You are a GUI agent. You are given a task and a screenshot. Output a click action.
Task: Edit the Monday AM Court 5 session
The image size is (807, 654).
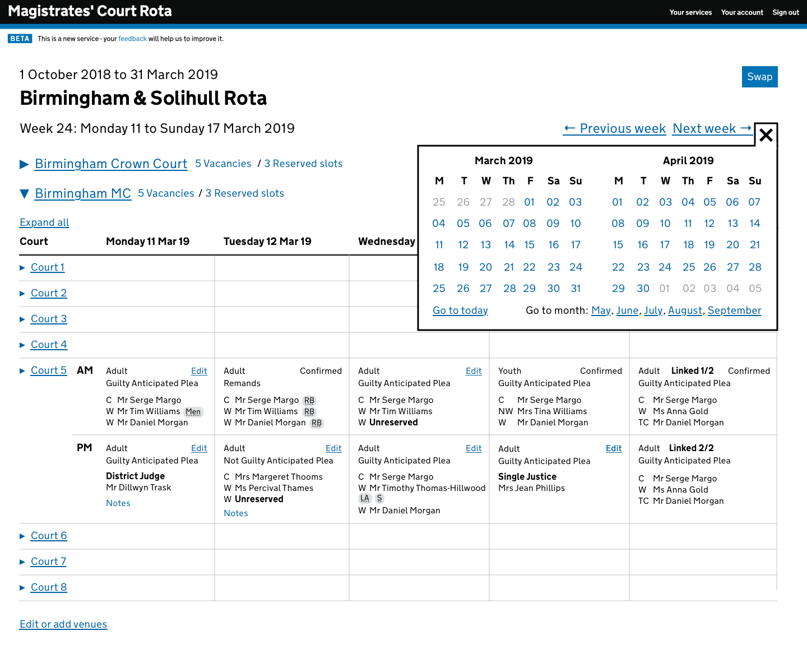[199, 370]
